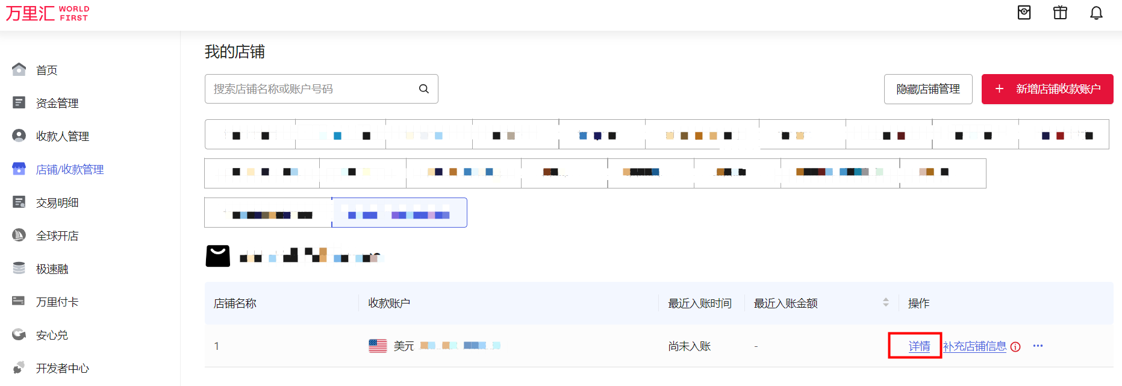Open 交易明细 in sidebar

pyautogui.click(x=57, y=203)
